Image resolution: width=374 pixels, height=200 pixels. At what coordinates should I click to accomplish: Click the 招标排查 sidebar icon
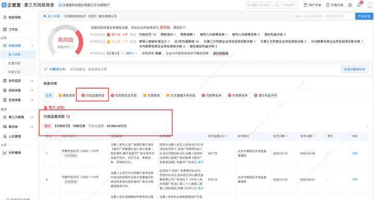pyautogui.click(x=5, y=90)
